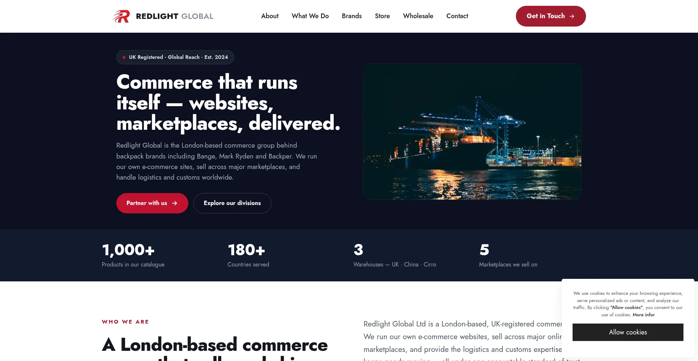Click the Products in our catalogue label

click(133, 265)
